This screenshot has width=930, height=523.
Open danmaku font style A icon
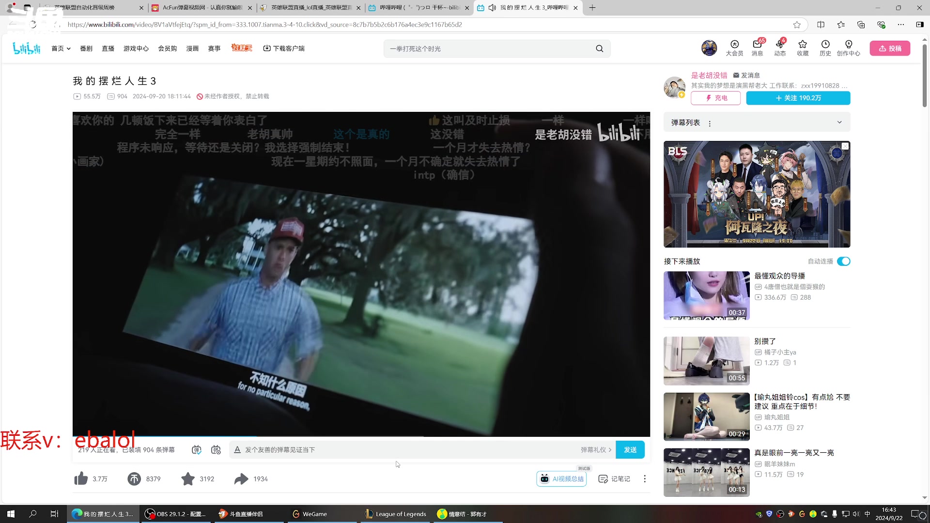tap(237, 450)
